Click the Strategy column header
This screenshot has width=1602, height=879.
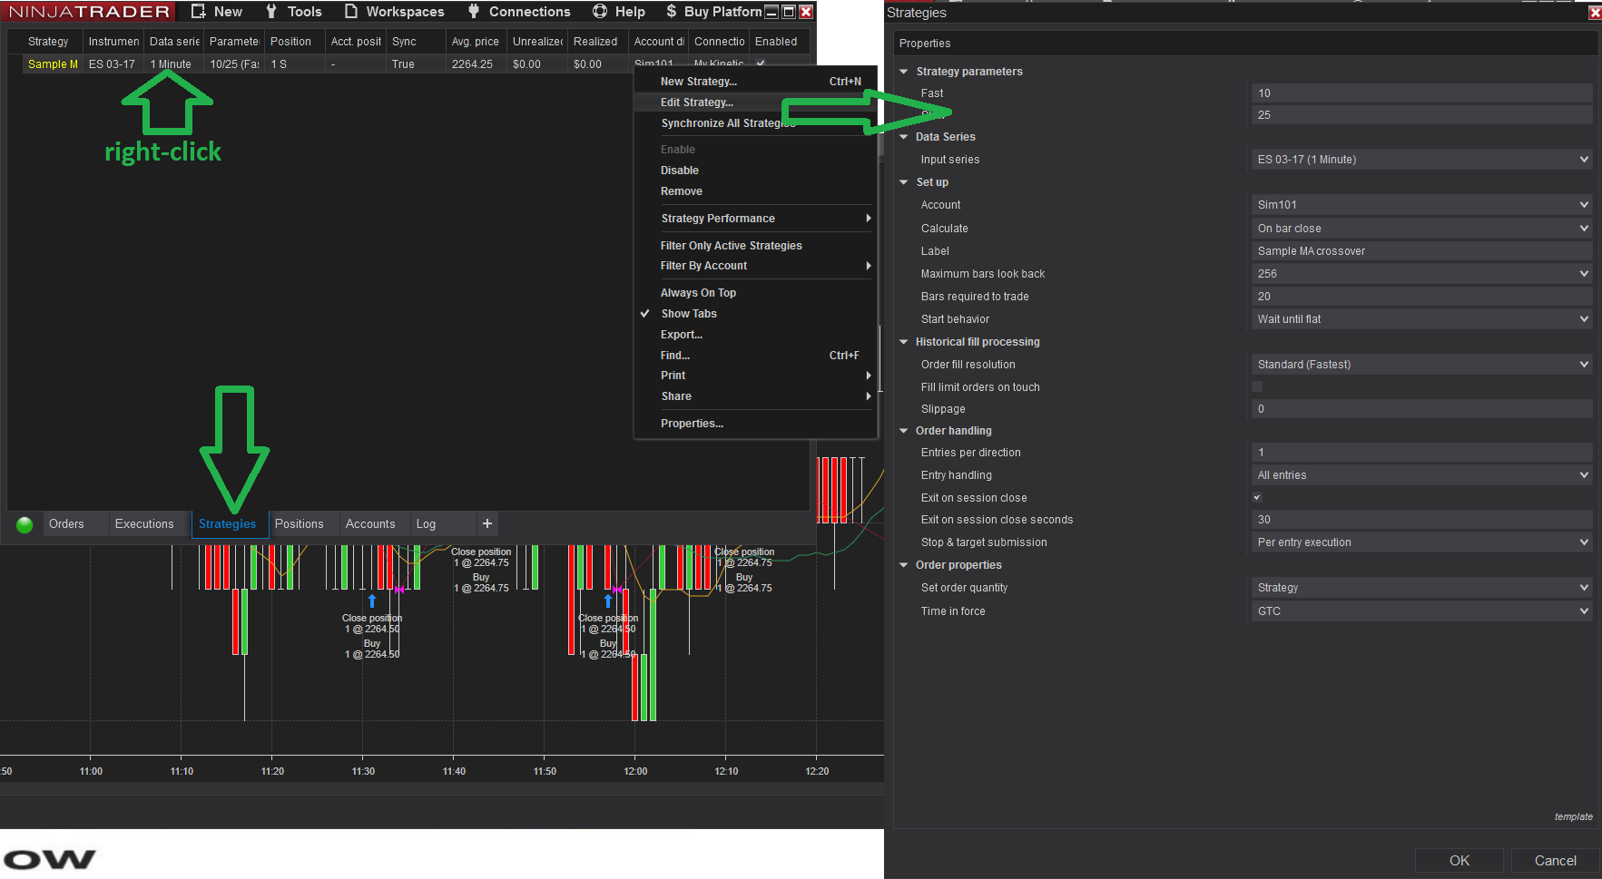pyautogui.click(x=48, y=42)
